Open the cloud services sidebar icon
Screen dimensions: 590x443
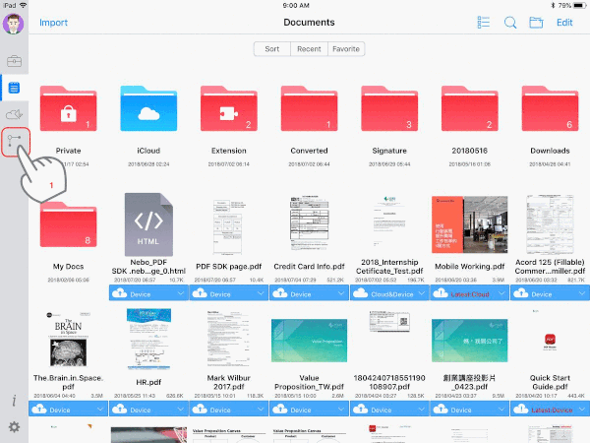[x=15, y=114]
